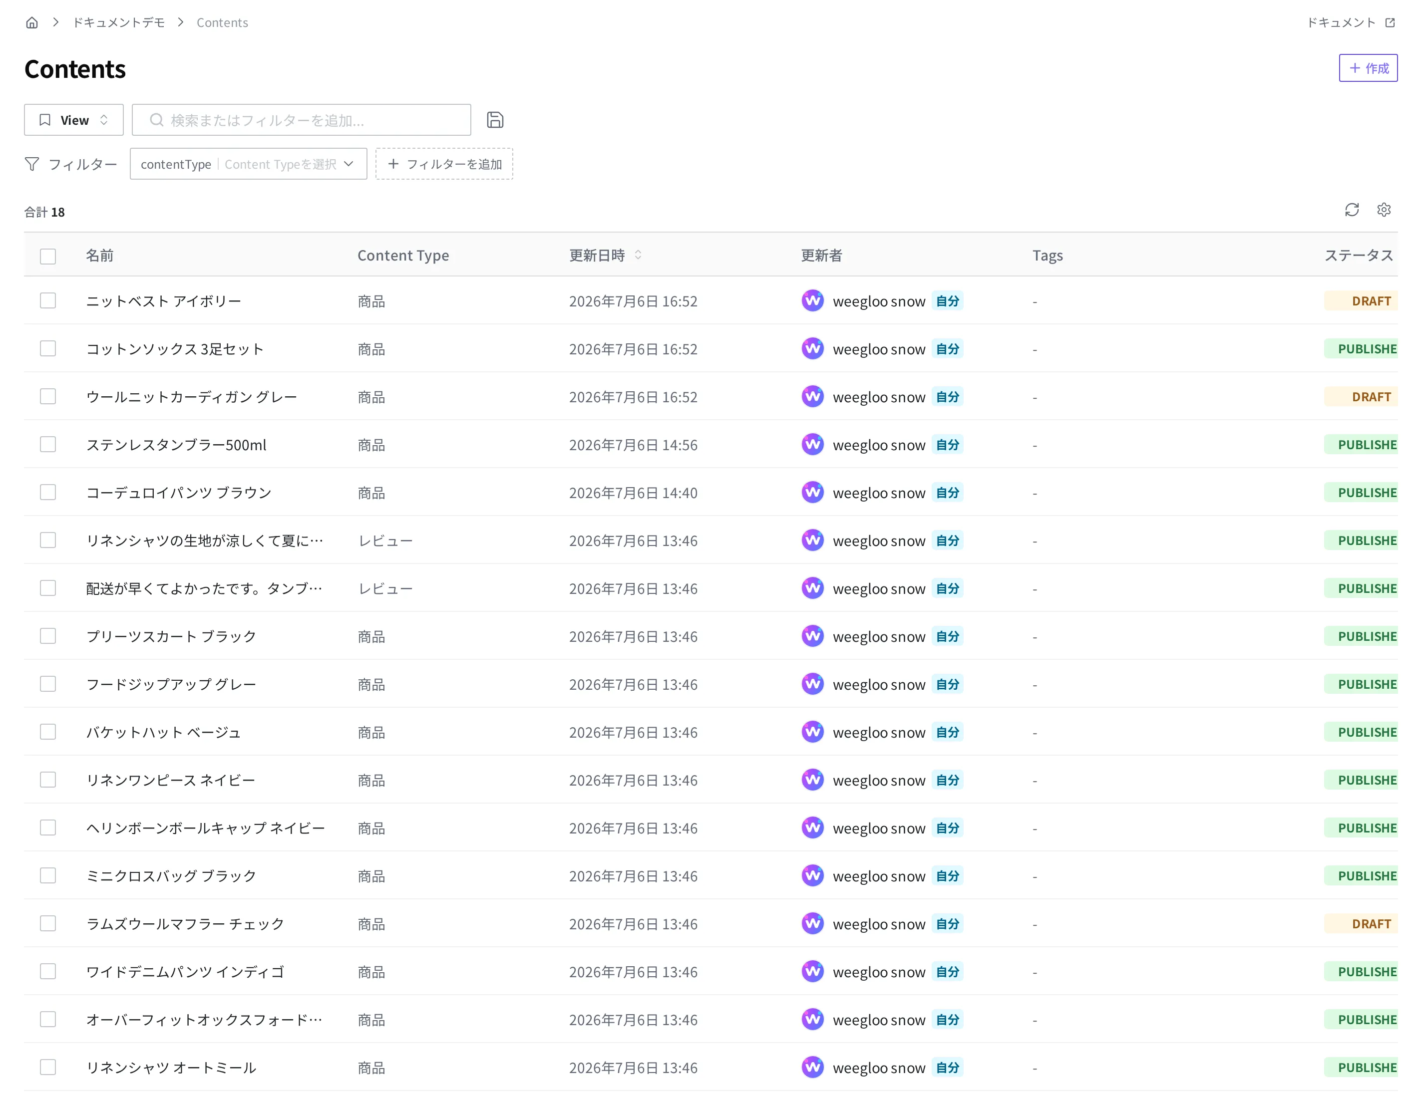This screenshot has height=1098, width=1422.
Task: Click weegloo avatar in ステンレスタンブラー500ml row
Action: pyautogui.click(x=812, y=445)
